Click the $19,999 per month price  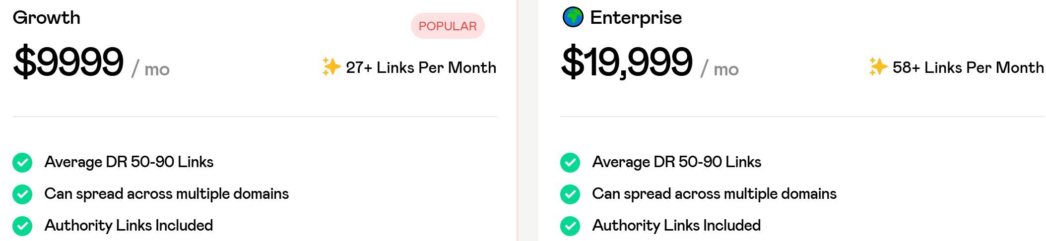click(x=650, y=62)
